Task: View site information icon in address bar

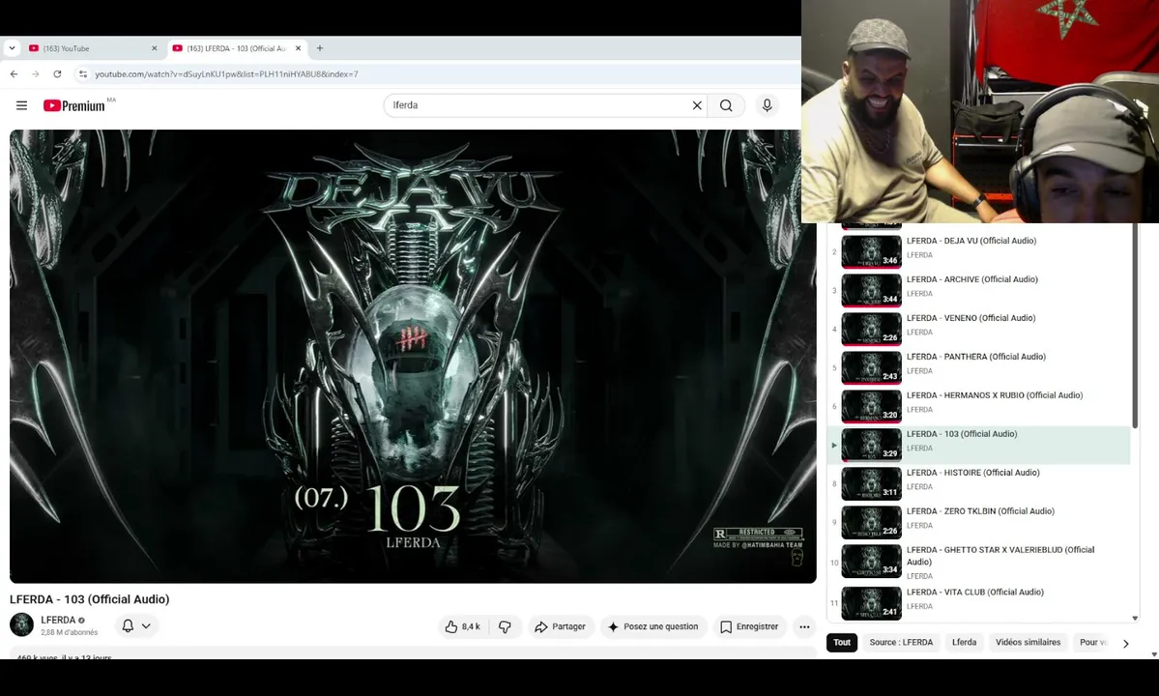Action: (x=83, y=73)
